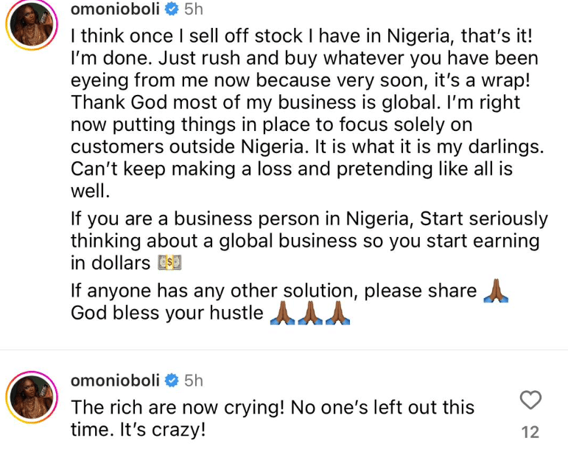Screen dimensions: 568x463
Task: Click the middle praying hands emoji after "hustle"
Action: (310, 314)
